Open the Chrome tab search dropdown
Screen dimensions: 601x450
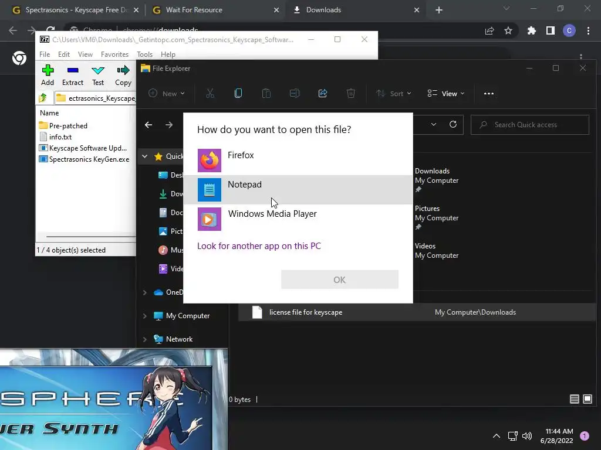[507, 8]
